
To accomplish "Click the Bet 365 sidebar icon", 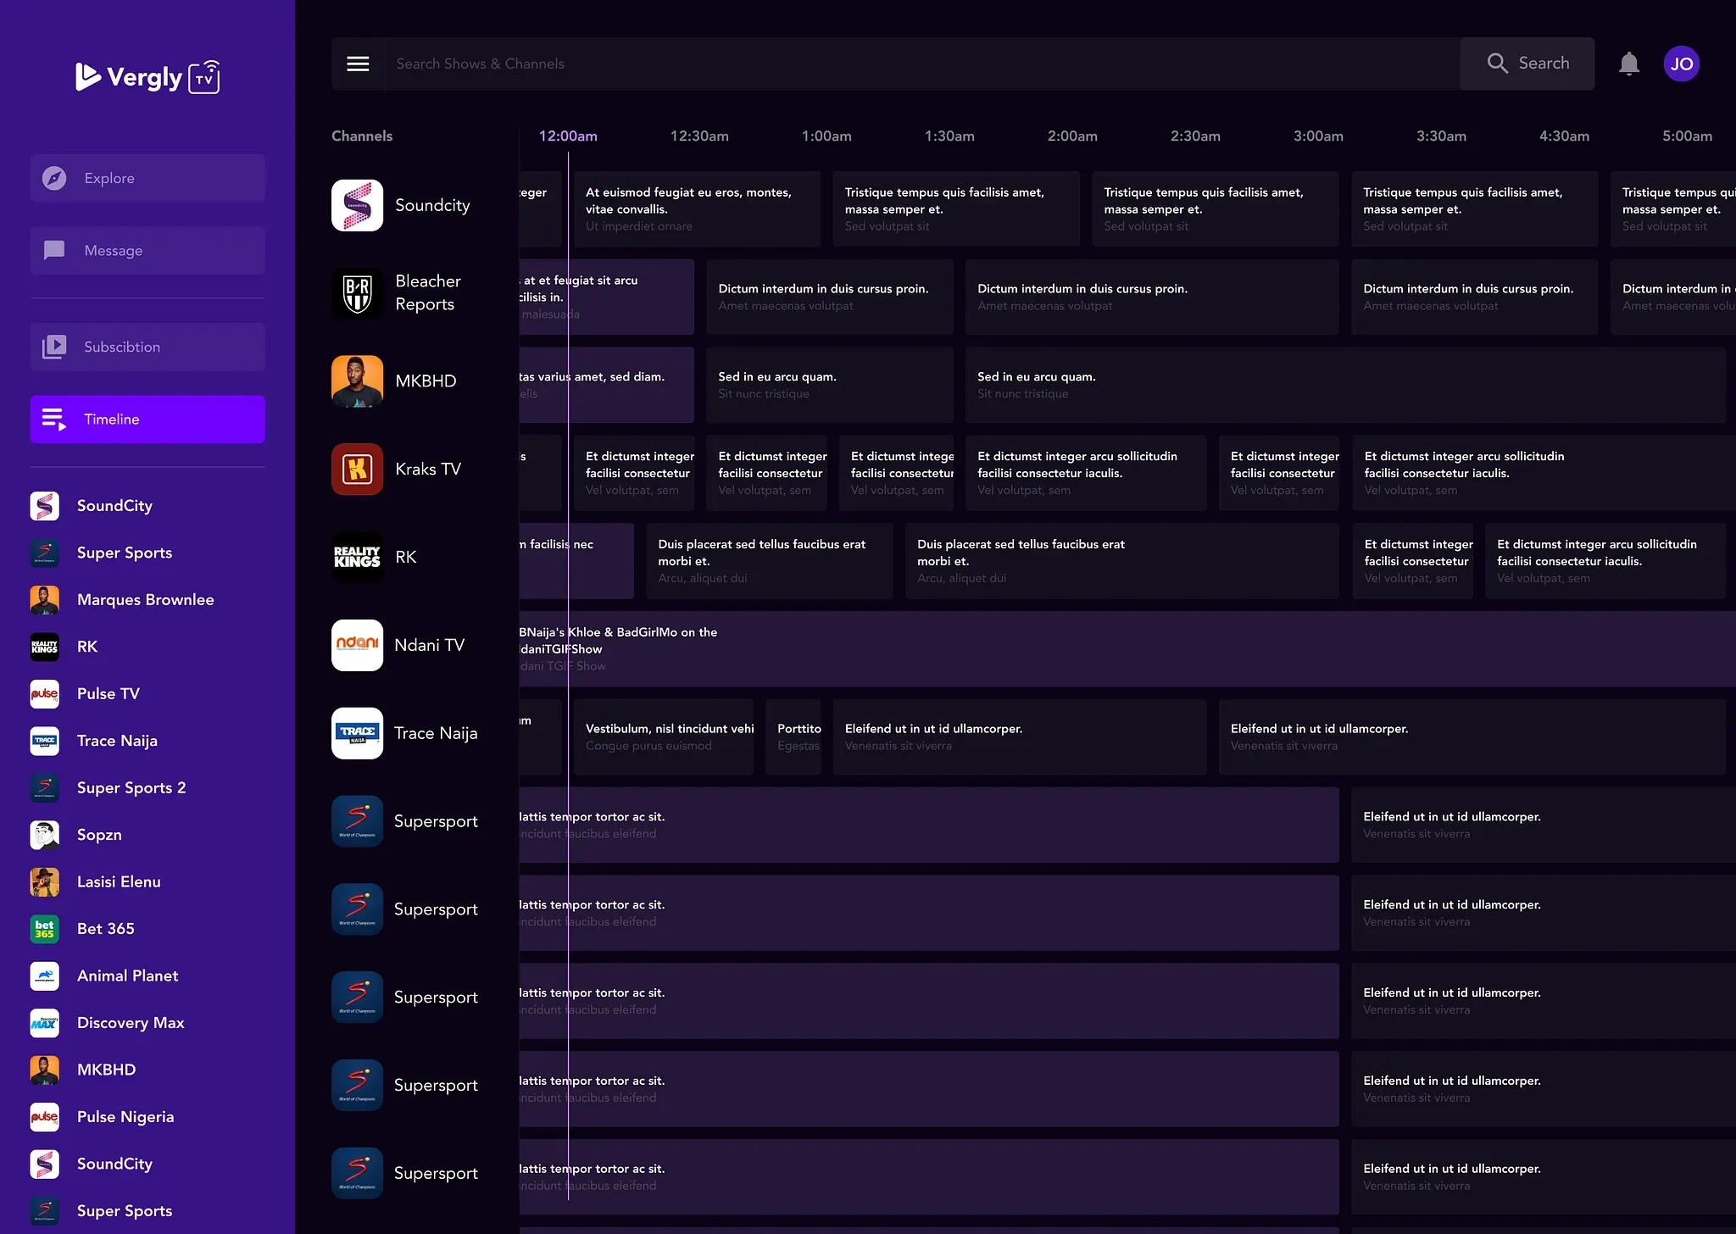I will tap(45, 929).
